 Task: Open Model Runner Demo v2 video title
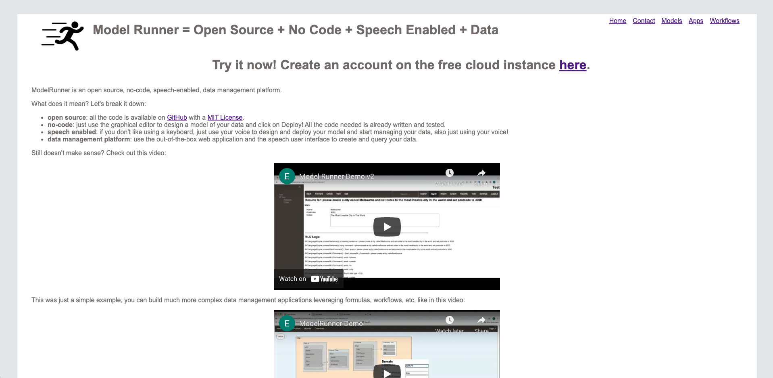pyautogui.click(x=337, y=177)
